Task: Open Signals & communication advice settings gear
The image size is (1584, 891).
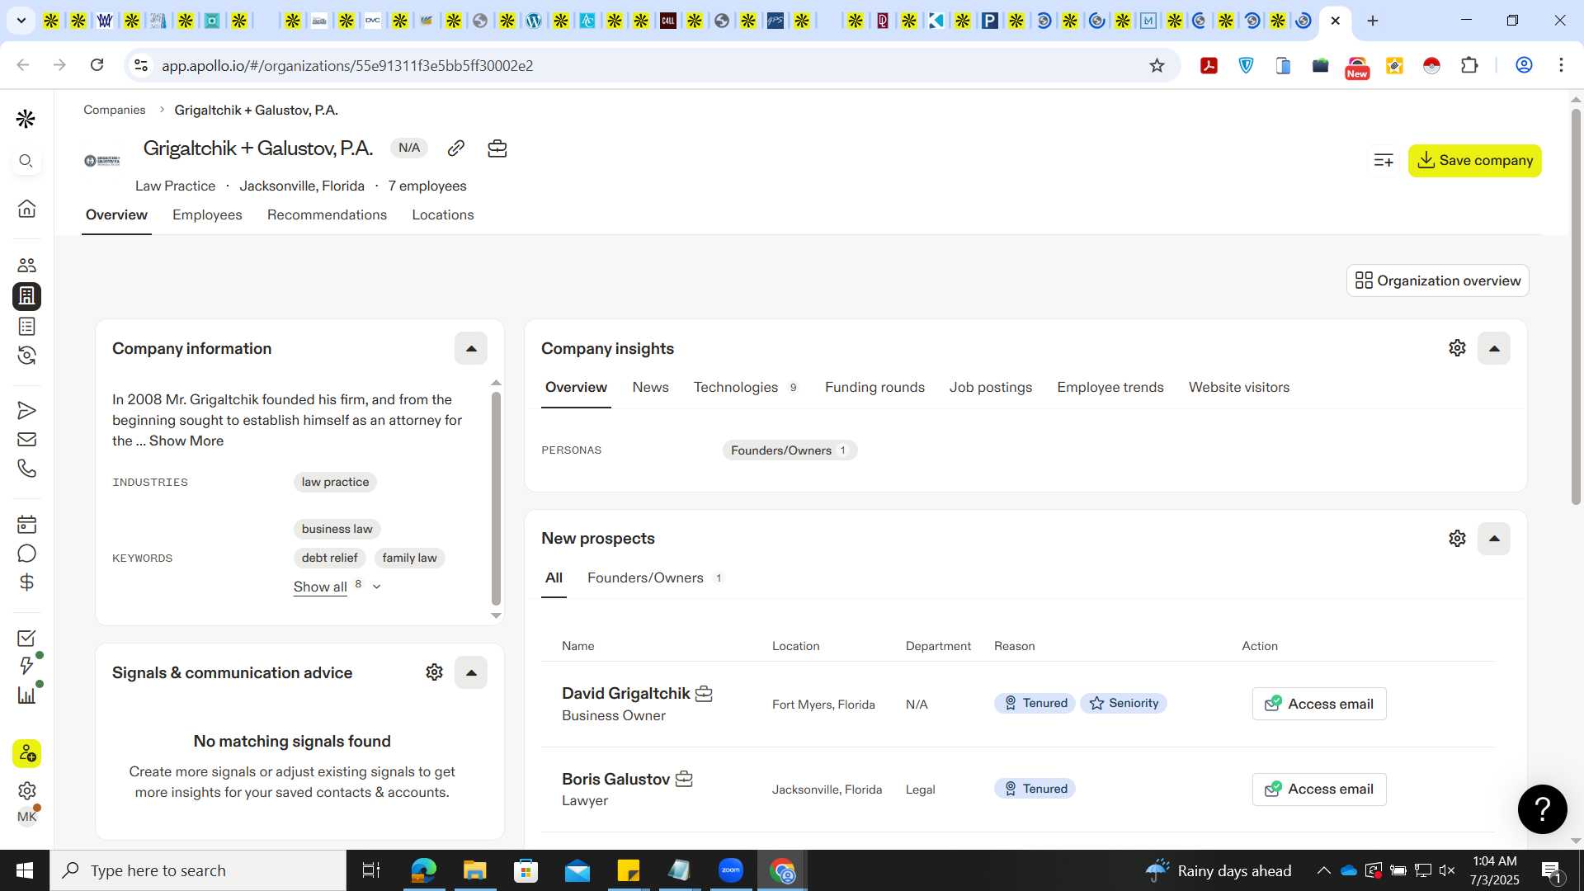Action: (x=435, y=672)
